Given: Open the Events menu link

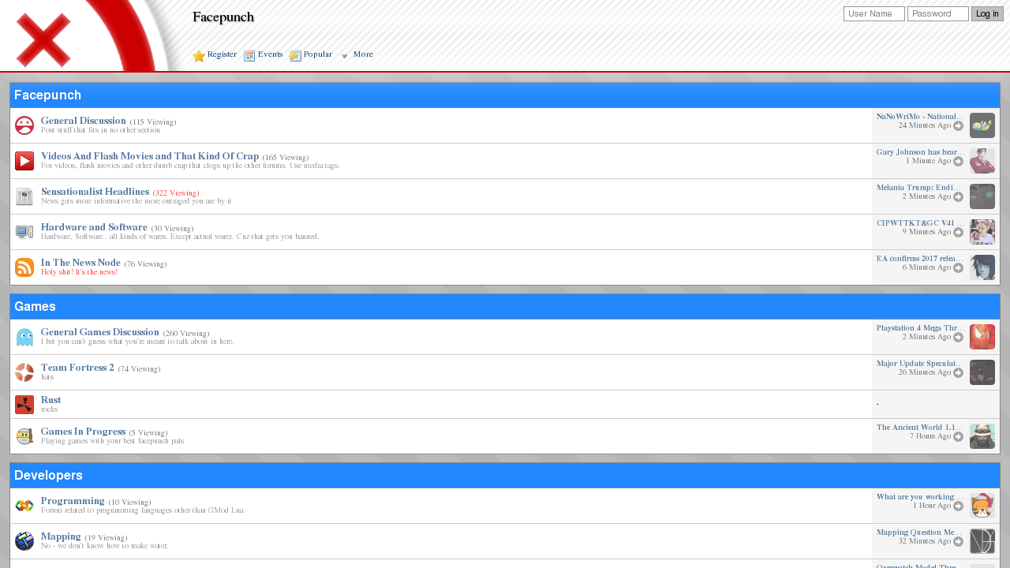Looking at the screenshot, I should click(x=270, y=54).
